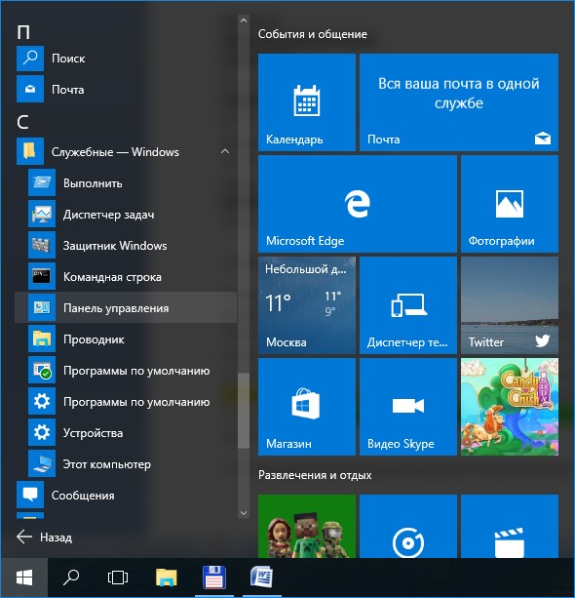Open the Twitter tile

pyautogui.click(x=510, y=305)
